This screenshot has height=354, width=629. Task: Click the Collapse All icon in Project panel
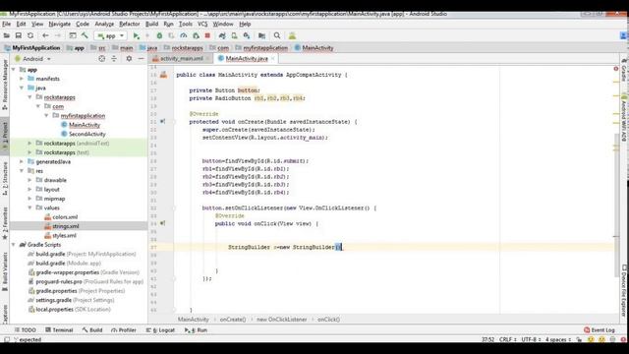(x=114, y=59)
